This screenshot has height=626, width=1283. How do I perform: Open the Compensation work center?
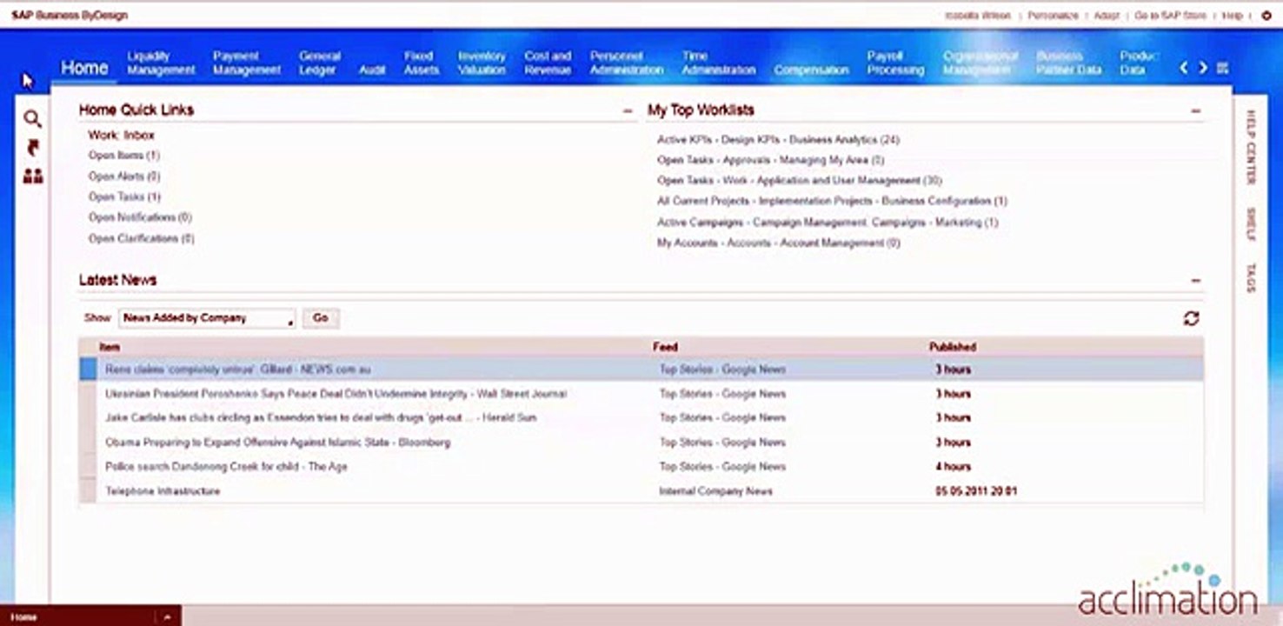click(811, 70)
